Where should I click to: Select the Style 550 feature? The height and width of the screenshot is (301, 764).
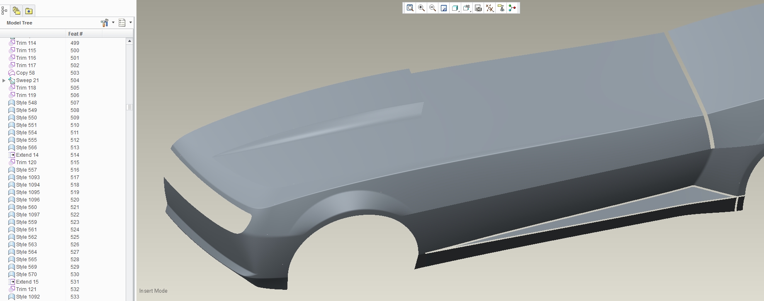(x=22, y=118)
